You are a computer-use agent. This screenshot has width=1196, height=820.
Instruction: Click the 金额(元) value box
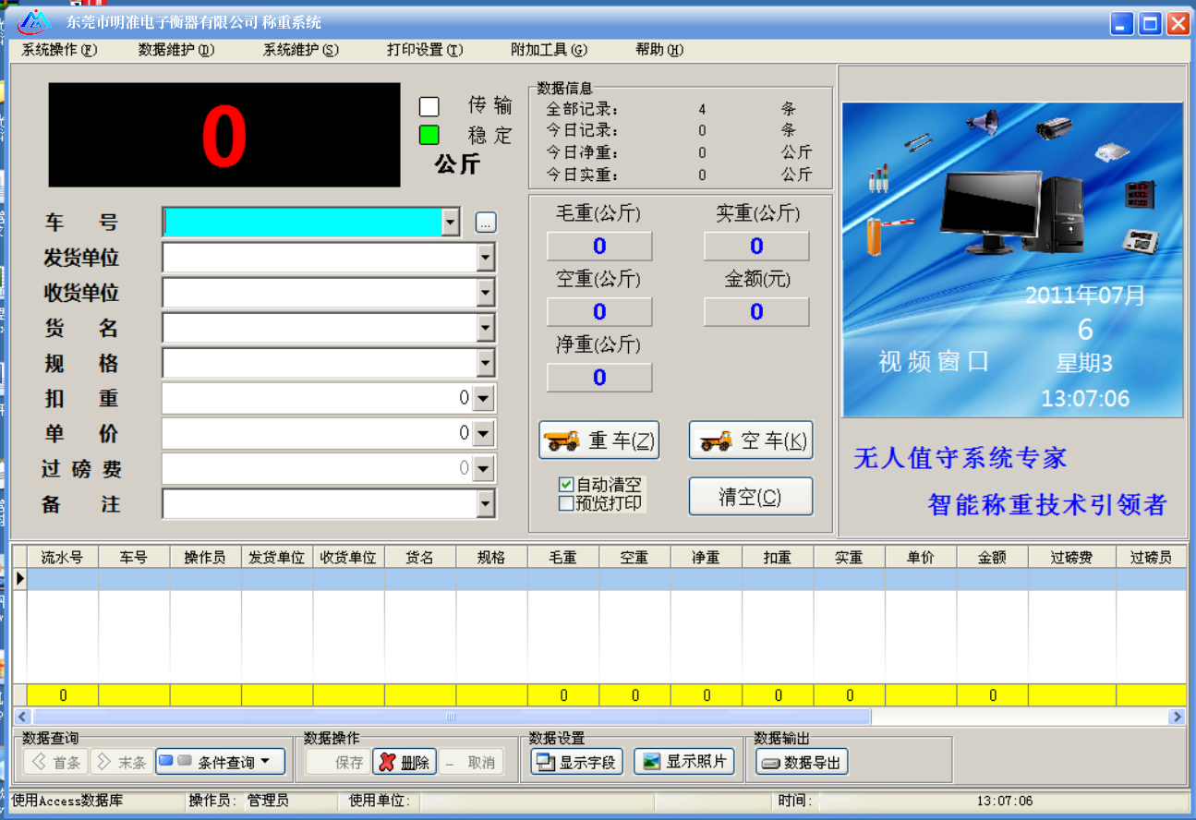click(x=756, y=311)
